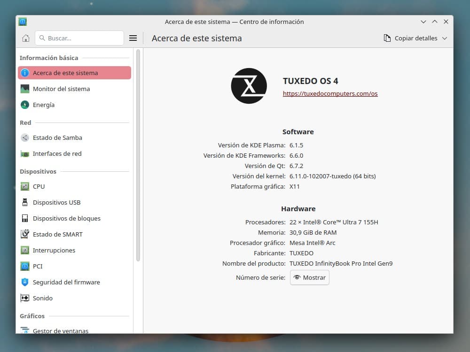Click the Interfaces de red card icon

[x=25, y=154]
